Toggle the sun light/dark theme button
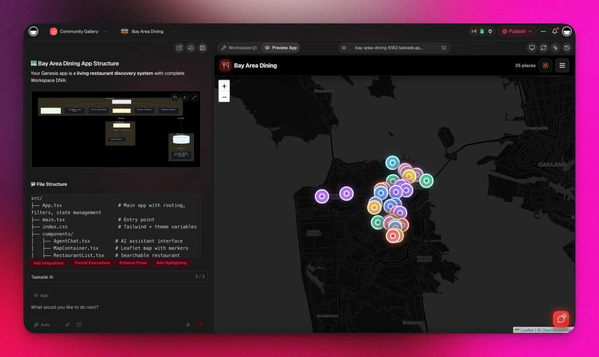This screenshot has height=357, width=599. pyautogui.click(x=545, y=65)
